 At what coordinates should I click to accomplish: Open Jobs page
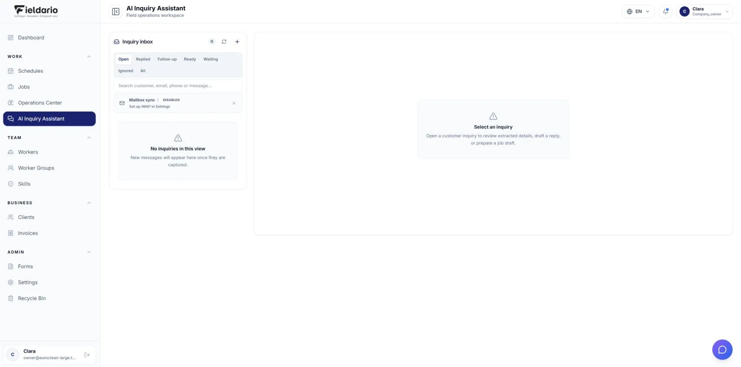(x=49, y=87)
